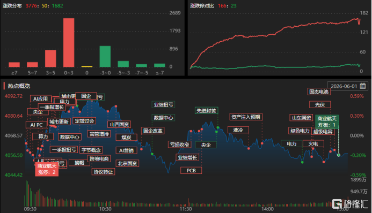This screenshot has width=372, height=213.
Task: Select the green 数据中心 tag
Action: pos(164,118)
